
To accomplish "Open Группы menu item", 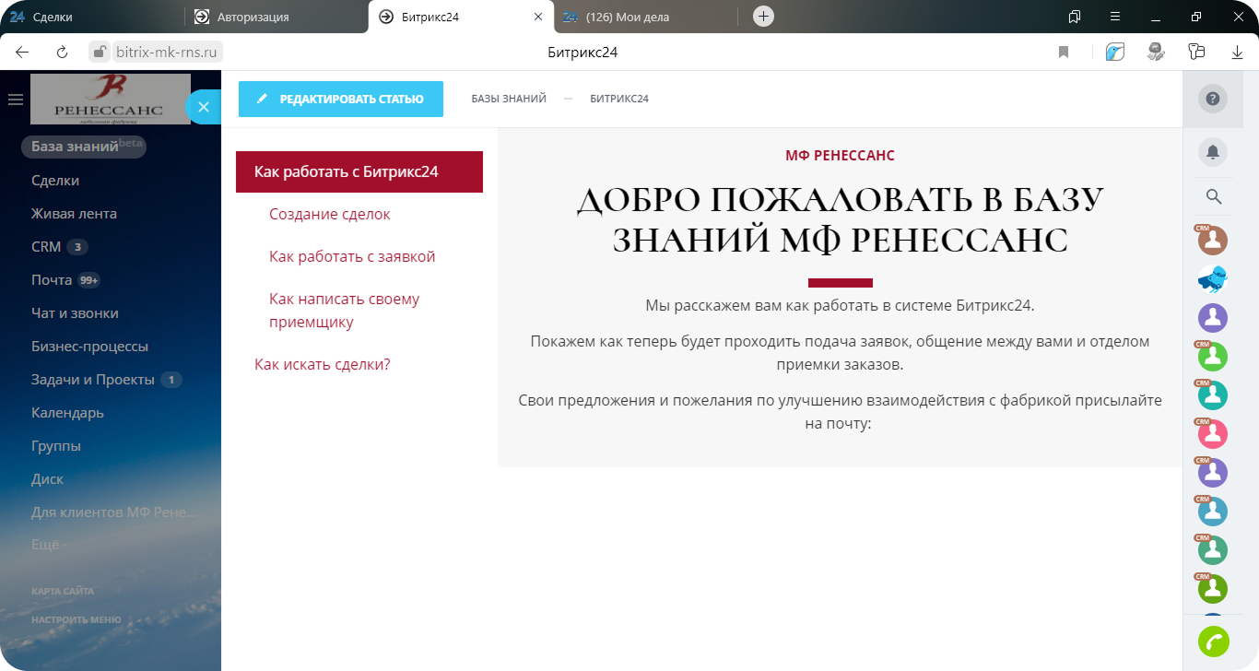I will [56, 446].
